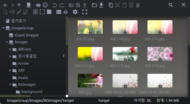
Task: Click the resize image icon
Action: (x=26, y=12)
